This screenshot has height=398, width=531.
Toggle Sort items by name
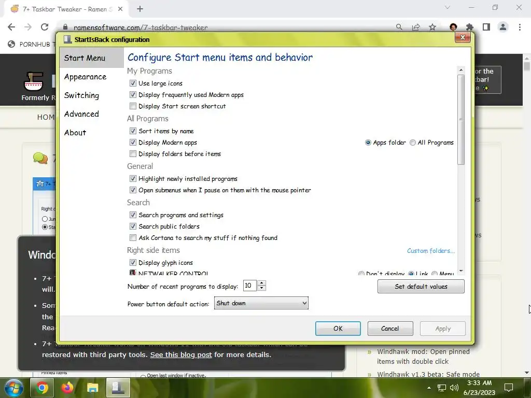coord(133,131)
